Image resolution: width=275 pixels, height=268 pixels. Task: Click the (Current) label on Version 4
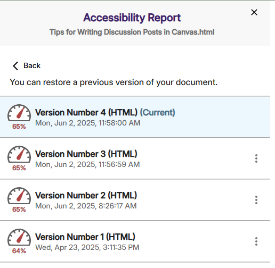pyautogui.click(x=158, y=112)
